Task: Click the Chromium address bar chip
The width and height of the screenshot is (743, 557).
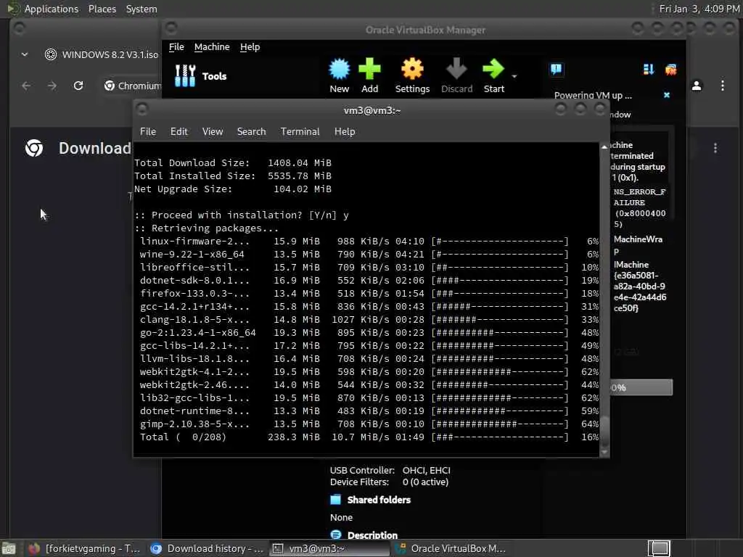Action: point(133,86)
